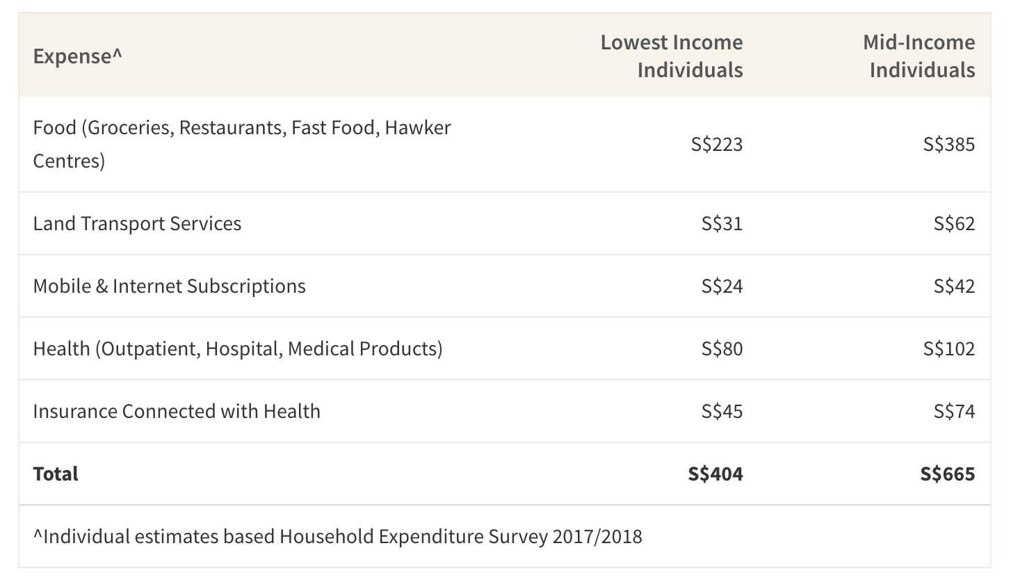Click the S$74 insurance value
Image resolution: width=1011 pixels, height=580 pixels.
tap(954, 411)
